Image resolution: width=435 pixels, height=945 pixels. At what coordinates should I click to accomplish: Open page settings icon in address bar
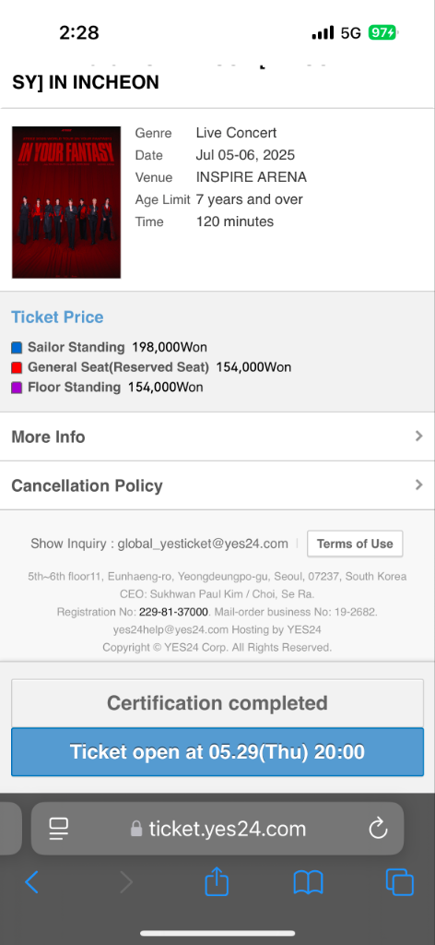tap(59, 829)
